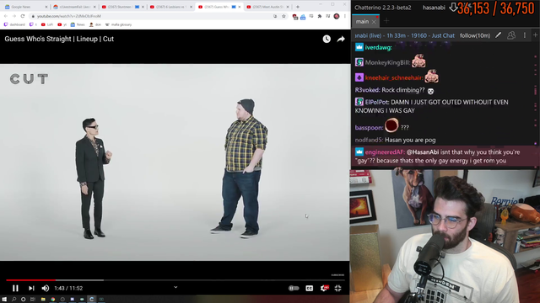Screen dimensions: 540x303
Task: Bookmark this page star icon
Action: tap(283, 16)
